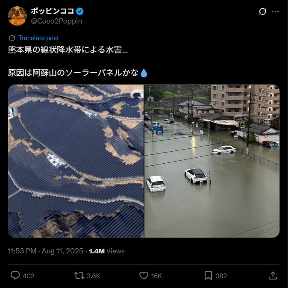Click the 402 replies count
This screenshot has height=288, width=288.
[x=29, y=276]
